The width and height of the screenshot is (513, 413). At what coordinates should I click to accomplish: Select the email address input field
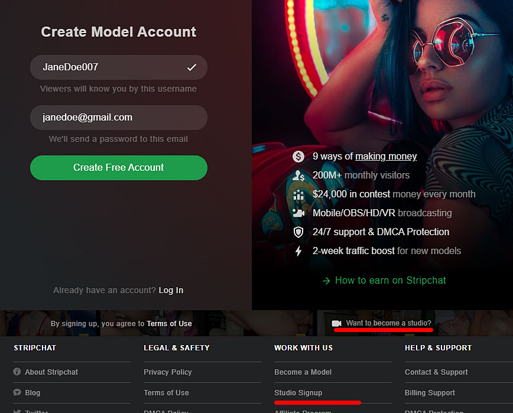(118, 118)
